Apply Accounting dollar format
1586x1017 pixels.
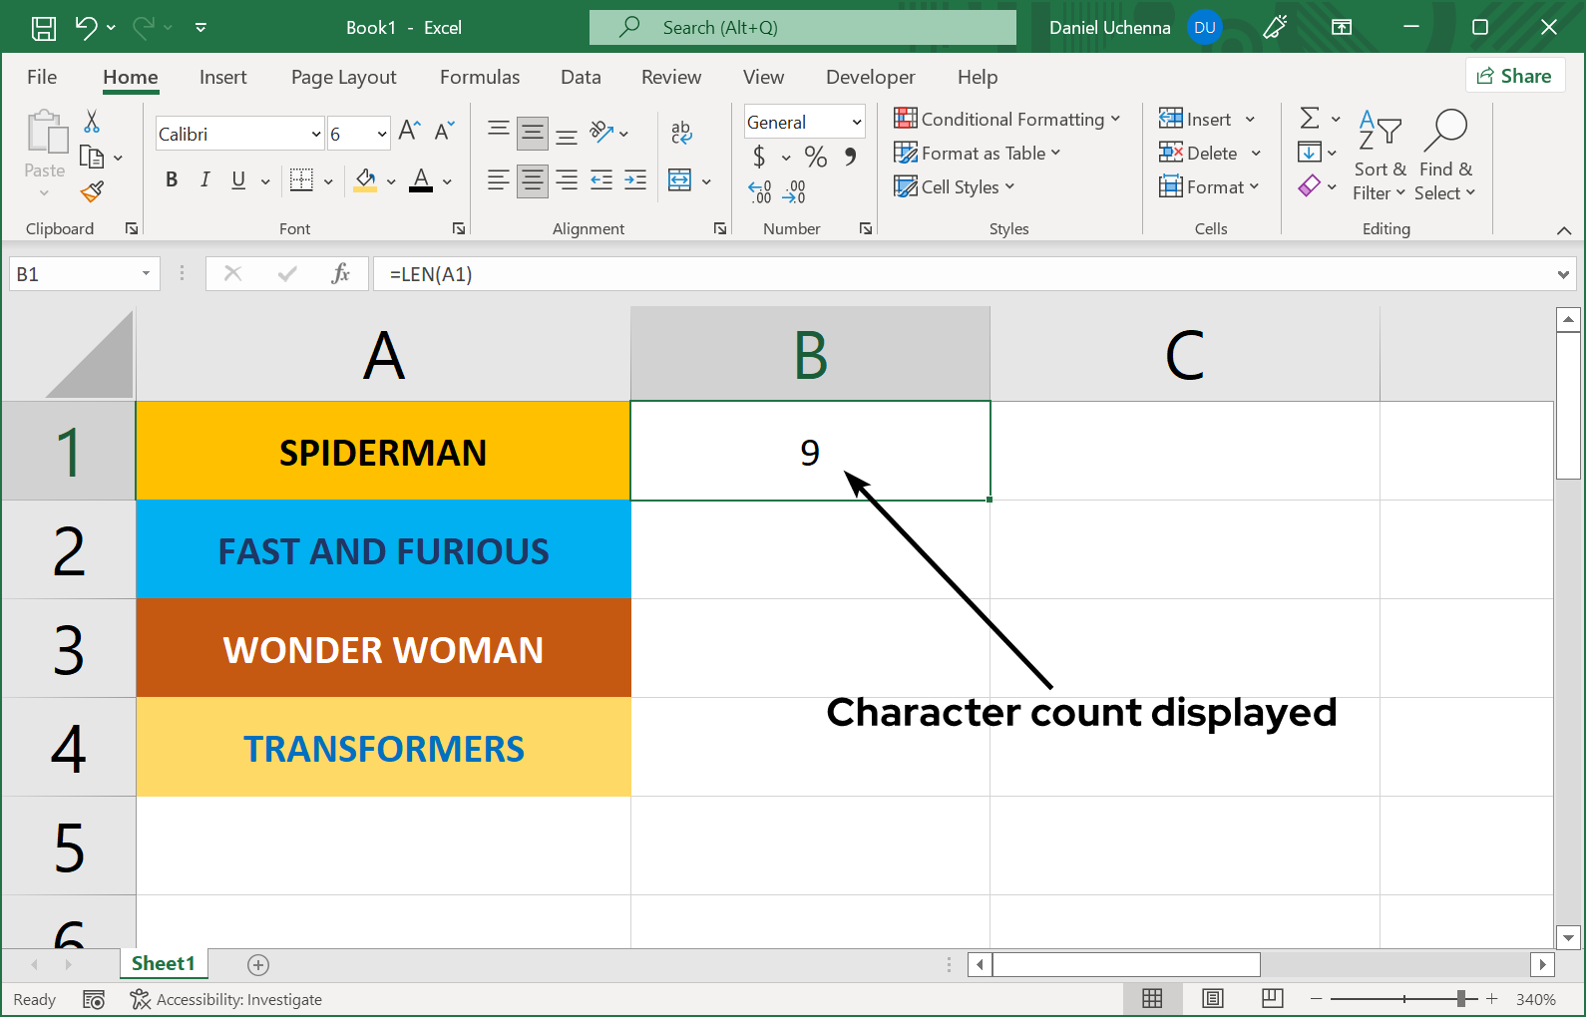point(759,157)
